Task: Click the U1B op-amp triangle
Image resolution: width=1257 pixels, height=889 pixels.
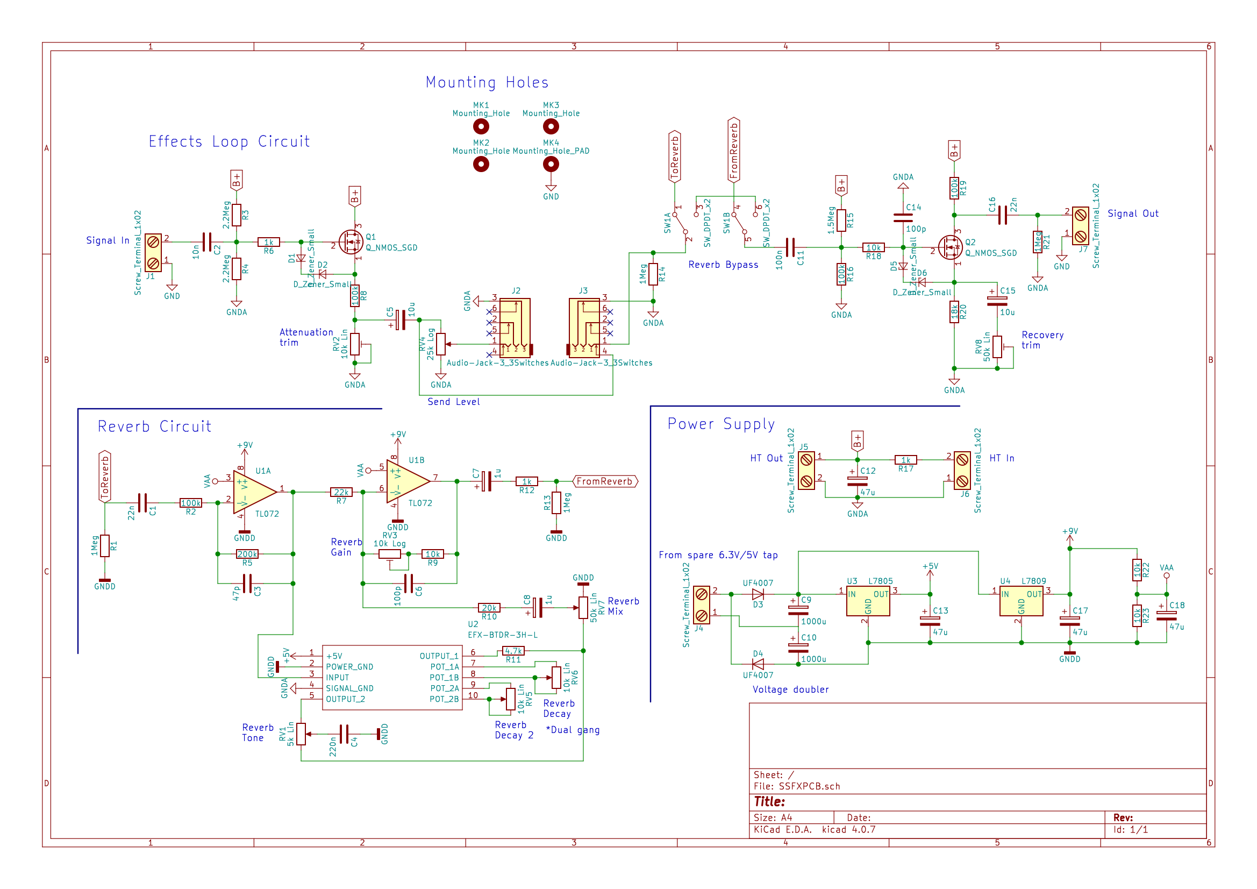Action: click(x=409, y=481)
